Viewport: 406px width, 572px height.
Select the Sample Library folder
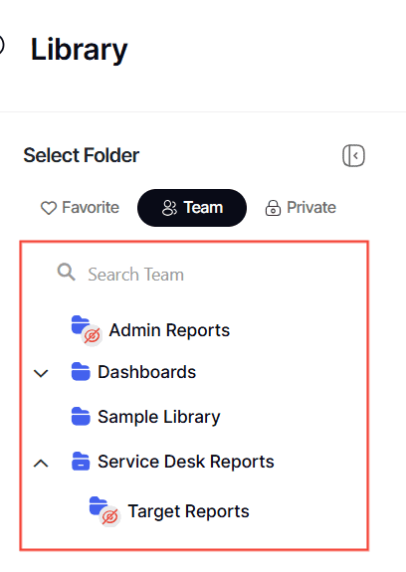coord(159,417)
